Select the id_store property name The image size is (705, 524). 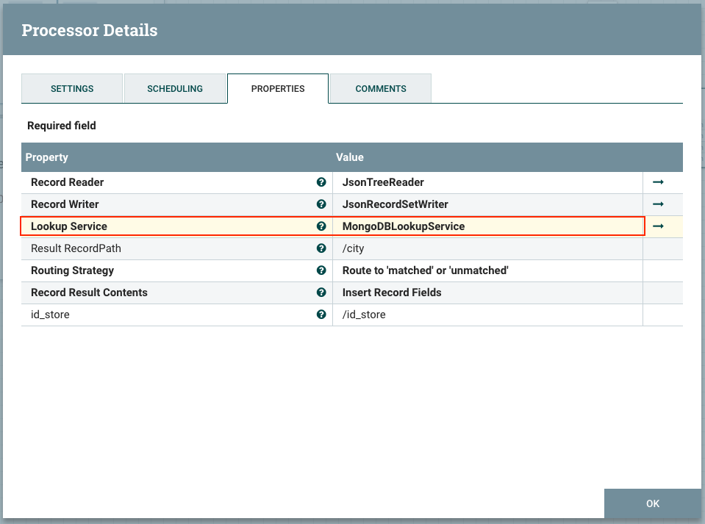[50, 314]
